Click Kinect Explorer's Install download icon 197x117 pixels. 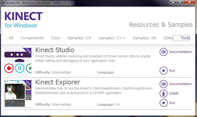[164, 93]
